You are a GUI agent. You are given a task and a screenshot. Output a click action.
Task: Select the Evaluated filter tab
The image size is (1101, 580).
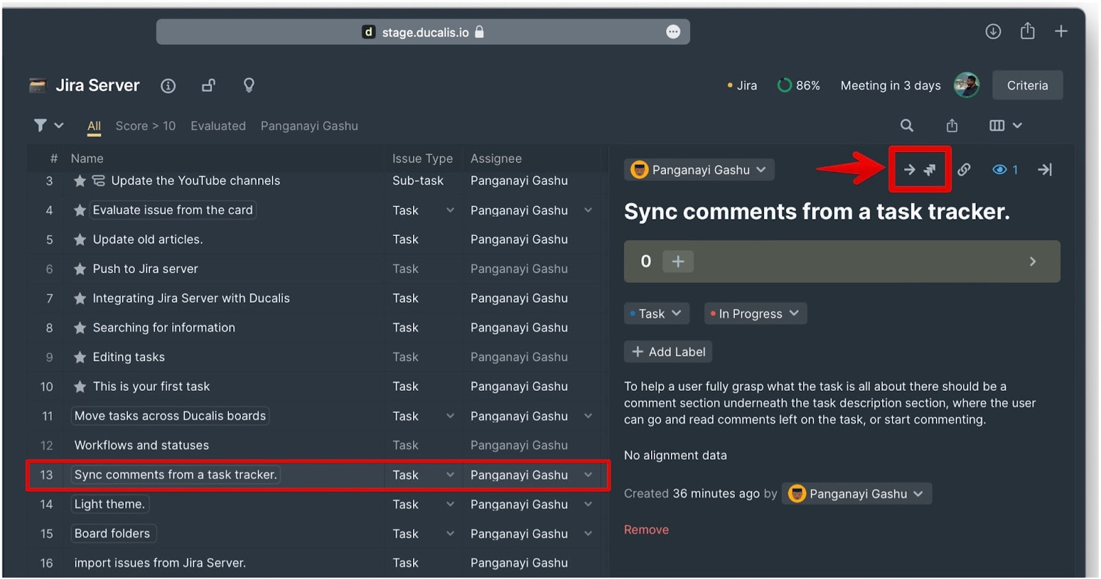pyautogui.click(x=218, y=126)
